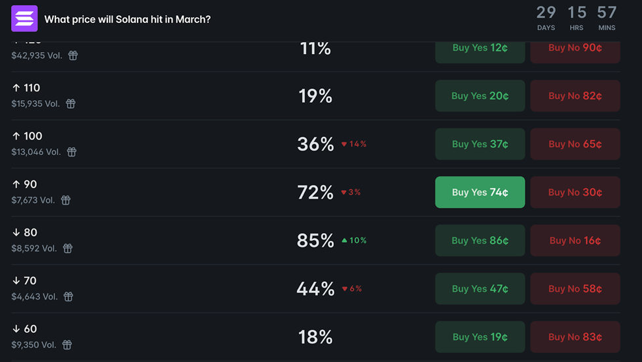Click gift icon beside $7,673 Vol.

tap(66, 200)
